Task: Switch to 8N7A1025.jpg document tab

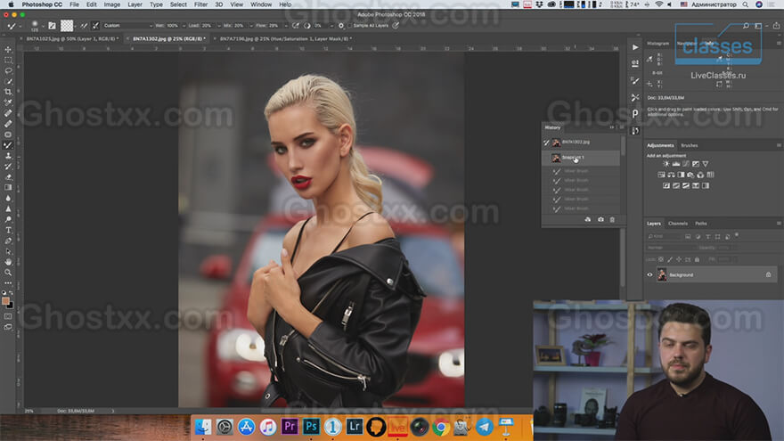Action: pos(72,38)
